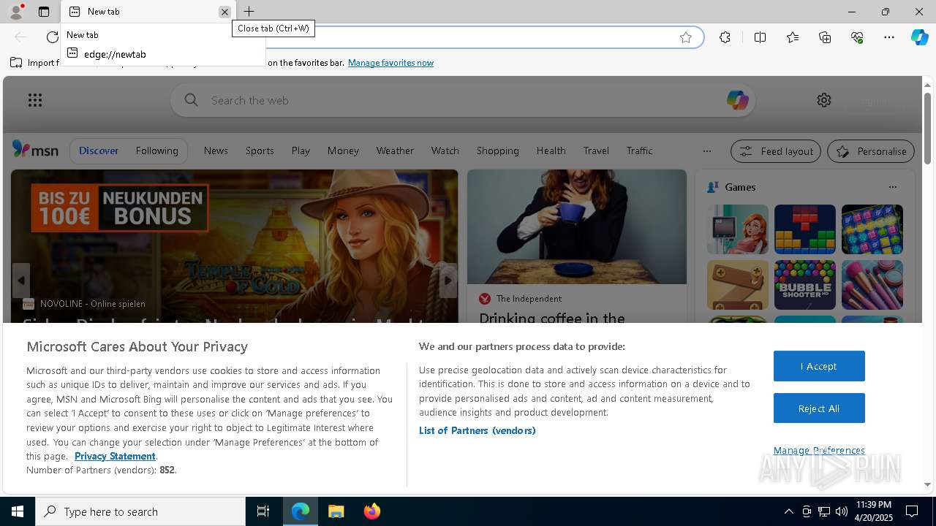The height and width of the screenshot is (526, 936).
Task: Open List of Partners (vendors) link
Action: coord(477,430)
